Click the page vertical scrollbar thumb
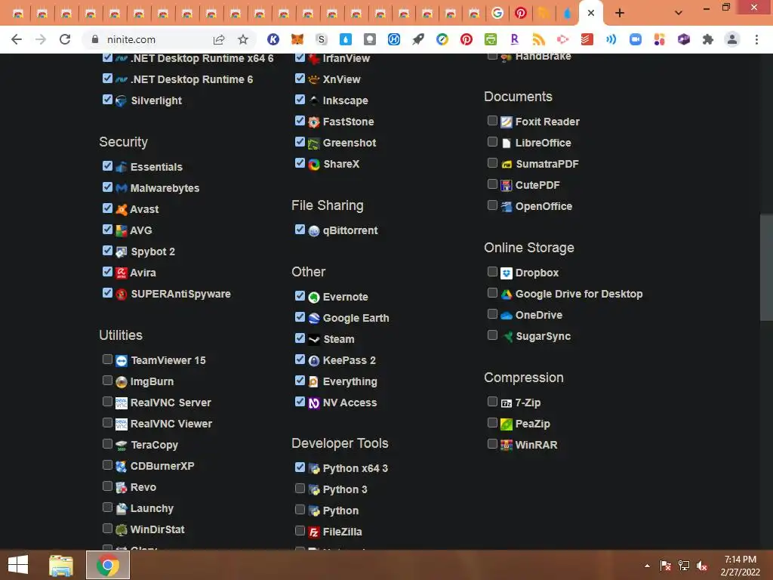Image resolution: width=773 pixels, height=580 pixels. 766,268
